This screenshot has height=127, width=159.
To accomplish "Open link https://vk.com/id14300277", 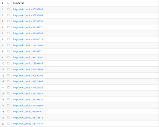I will tap(27, 51).
